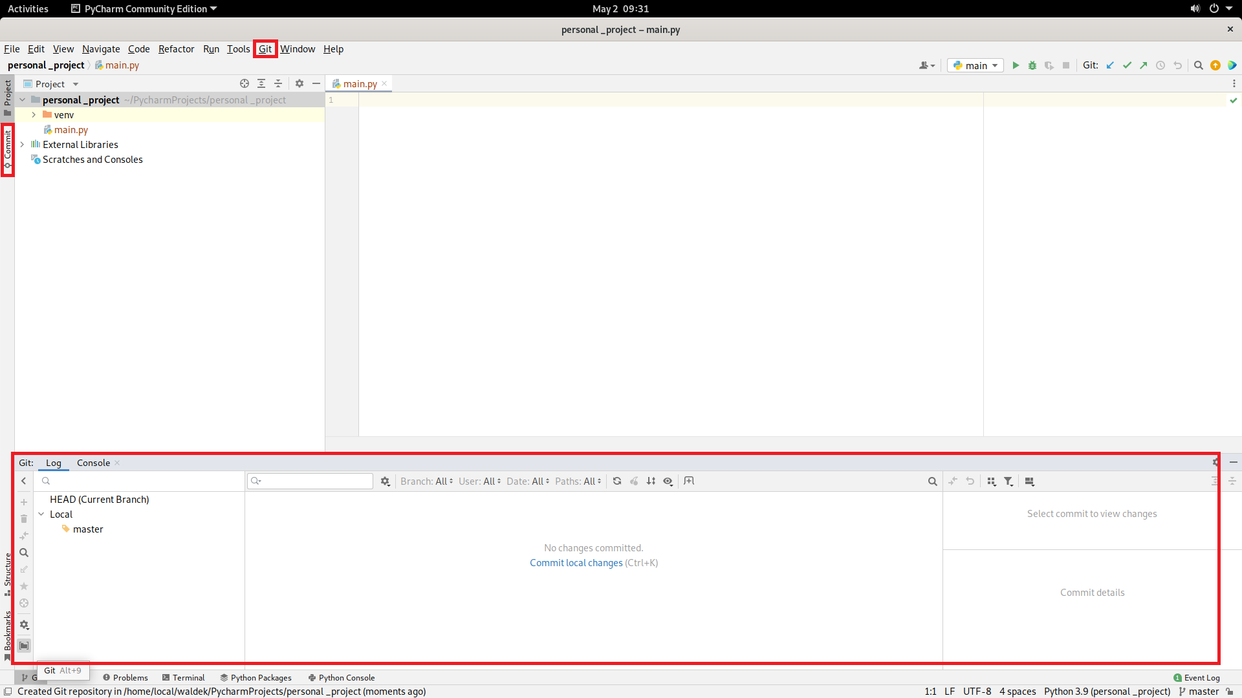Click the Git push green arrow icon
This screenshot has height=698, width=1242.
[1144, 65]
